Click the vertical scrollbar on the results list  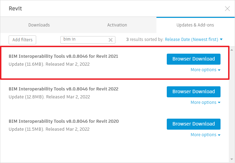point(232,103)
